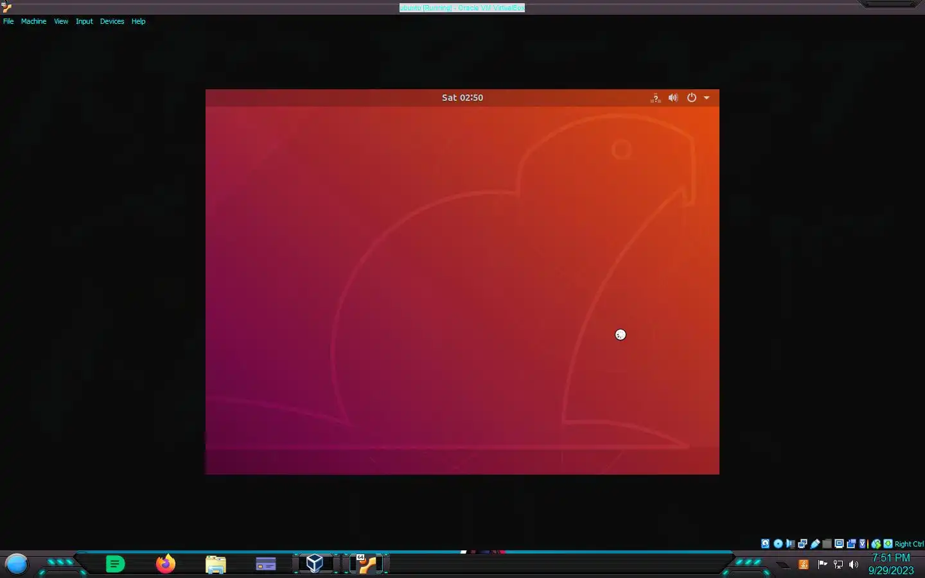Open the Machine menu

pyautogui.click(x=33, y=21)
